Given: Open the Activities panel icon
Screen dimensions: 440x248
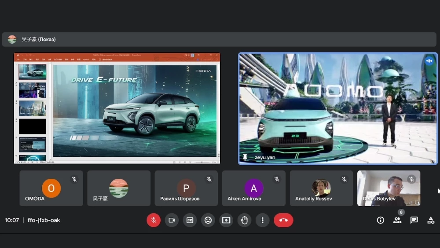Looking at the screenshot, I should coord(431,220).
